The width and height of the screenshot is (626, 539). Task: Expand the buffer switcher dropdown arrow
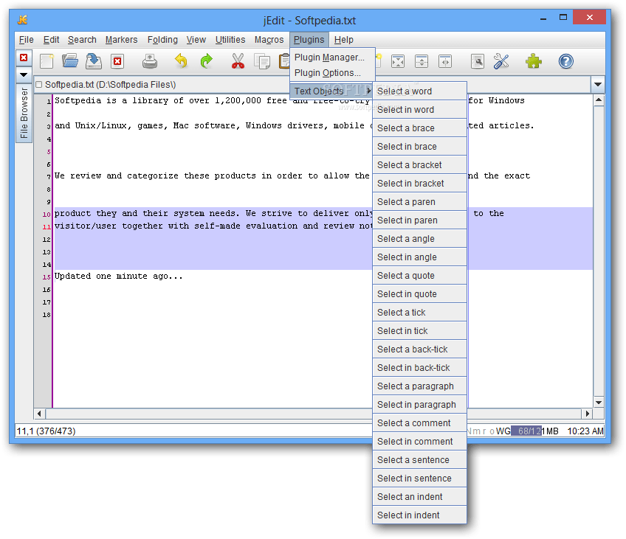point(598,85)
